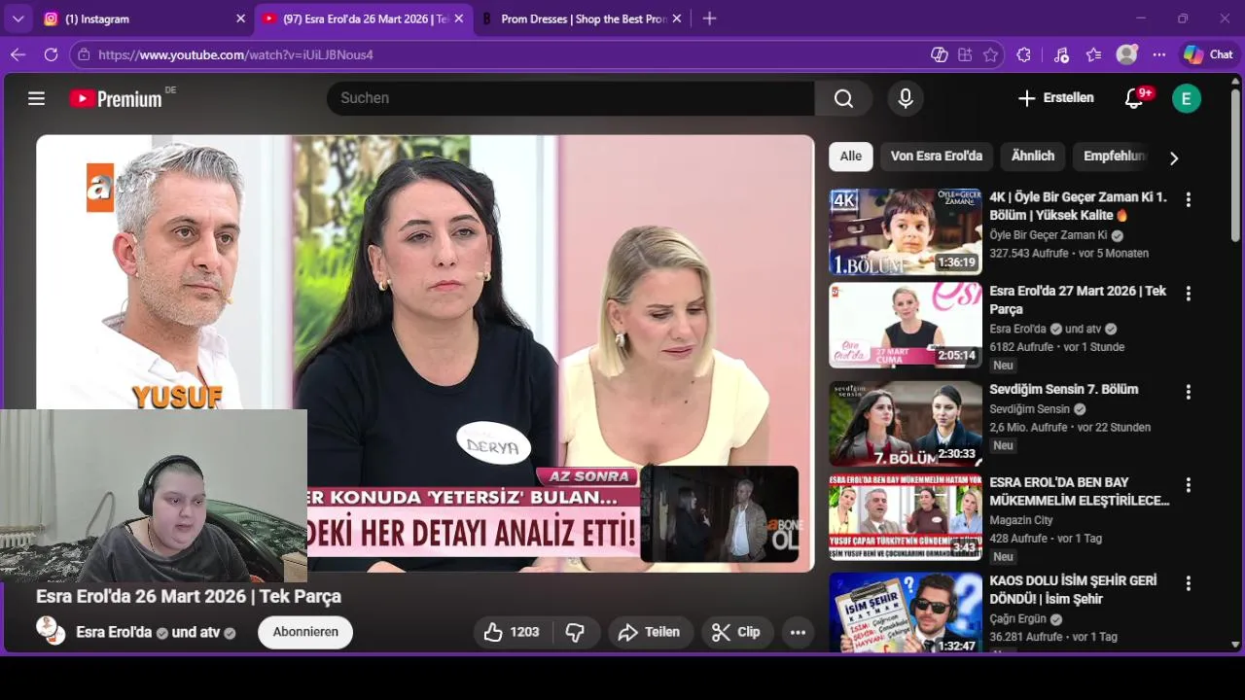The image size is (1245, 700).
Task: Open the Esra Erol'da channel name link
Action: [114, 632]
